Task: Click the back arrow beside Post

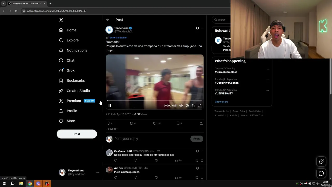Action: point(108,20)
